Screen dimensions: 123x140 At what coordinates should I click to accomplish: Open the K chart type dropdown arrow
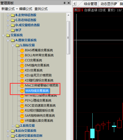coord(79,10)
